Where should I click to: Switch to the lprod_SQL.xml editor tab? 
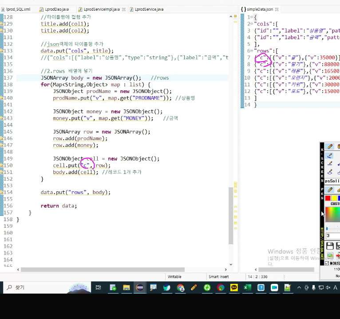[x=16, y=9]
